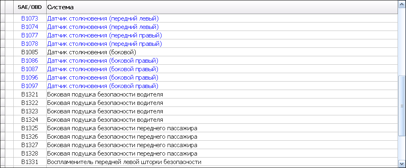This screenshot has width=406, height=168.
Task: Select code B1324
Action: pos(30,120)
